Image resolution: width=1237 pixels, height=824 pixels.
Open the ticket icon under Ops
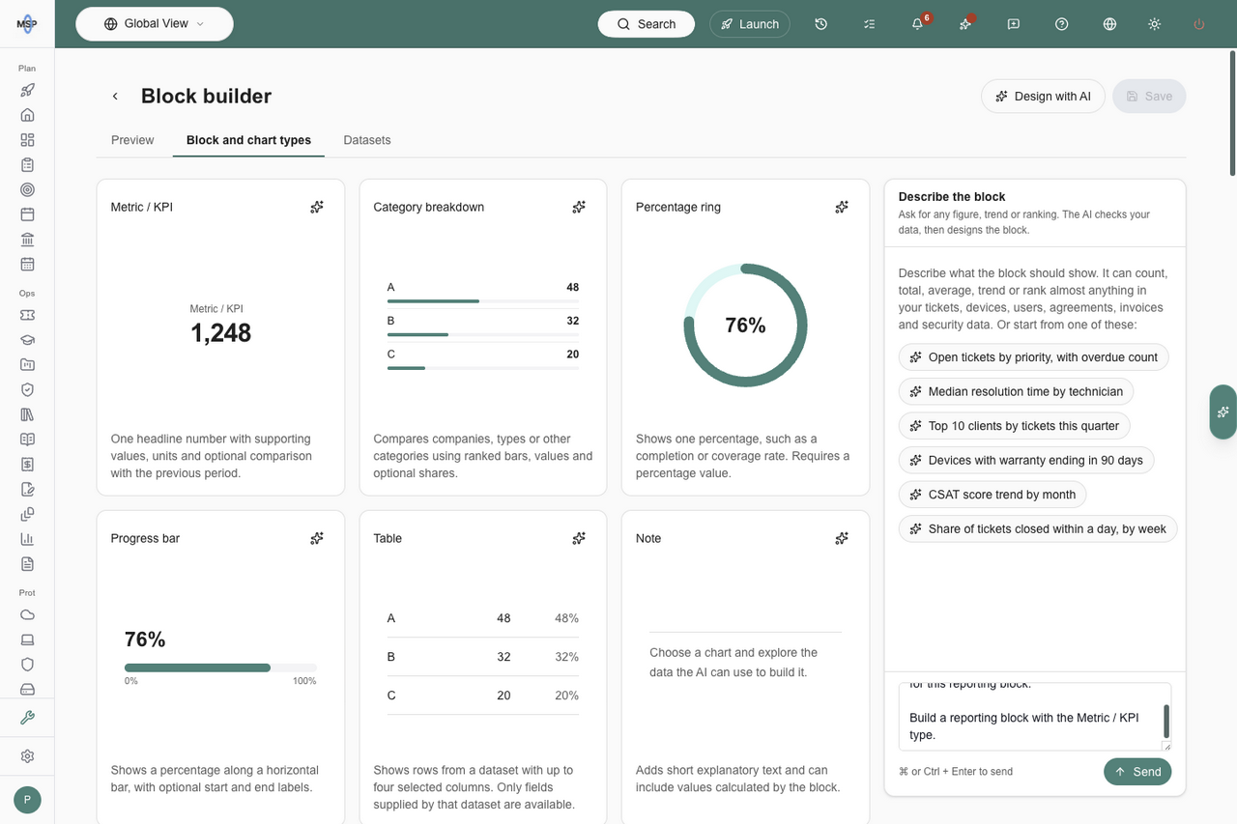(27, 315)
